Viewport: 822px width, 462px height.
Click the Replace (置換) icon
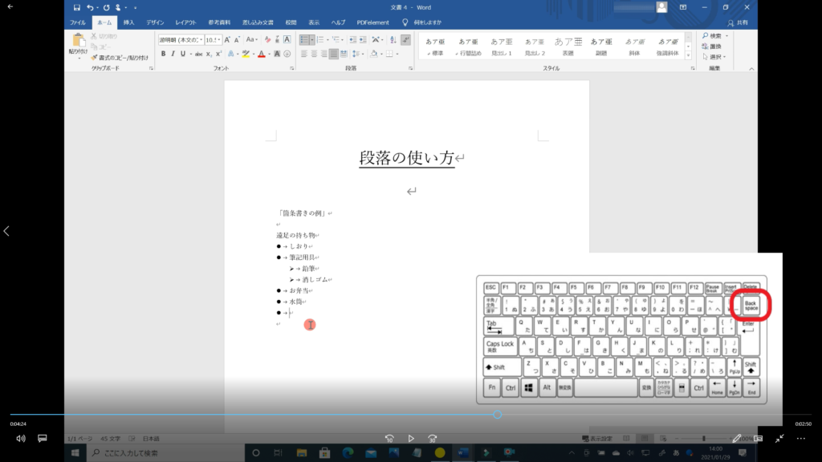click(713, 46)
